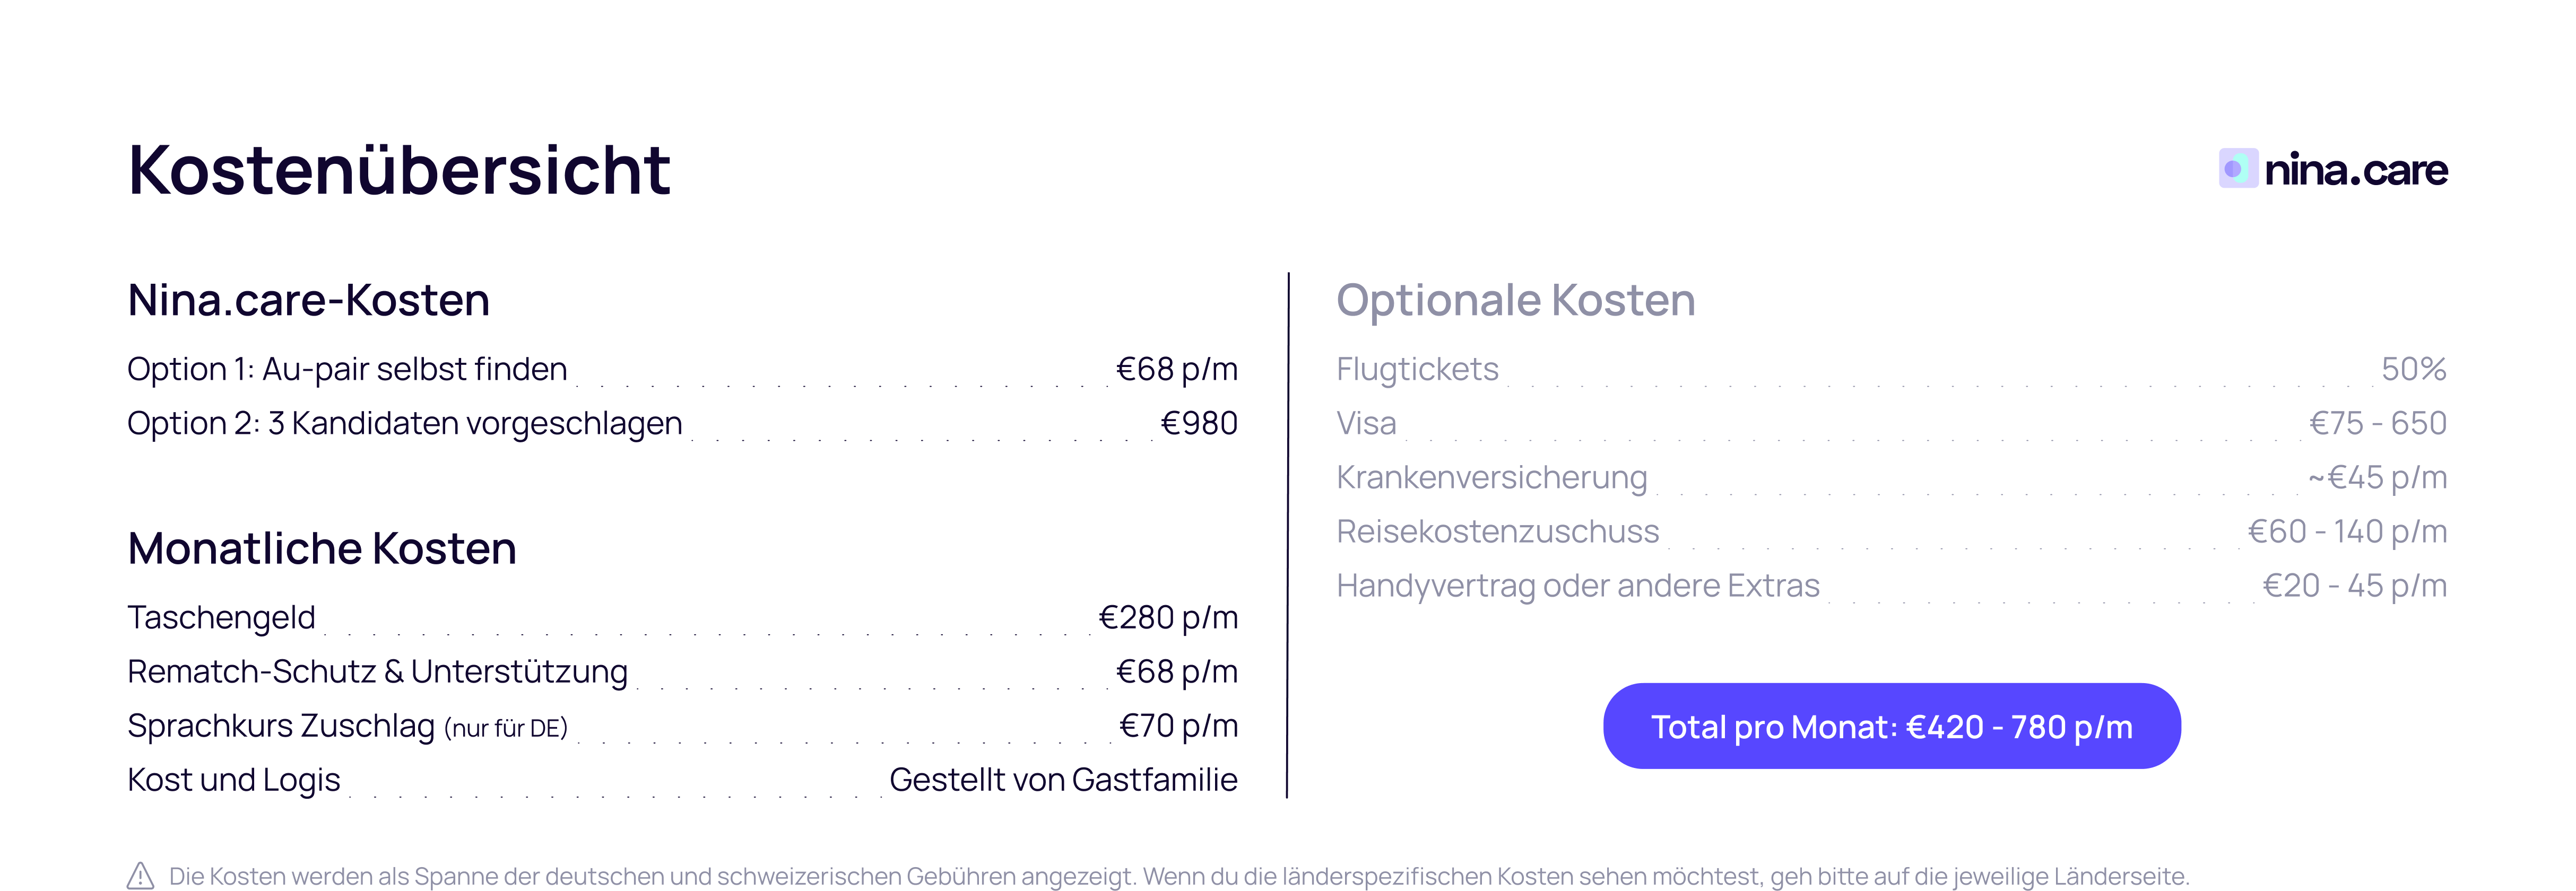
Task: Click the Visa cost label
Action: (x=1366, y=423)
